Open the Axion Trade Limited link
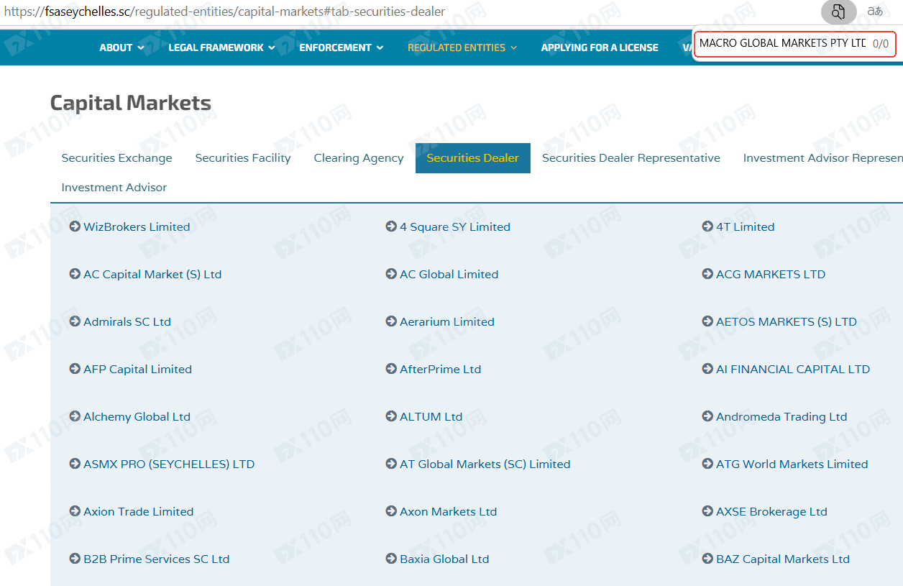This screenshot has width=903, height=586. tap(138, 511)
